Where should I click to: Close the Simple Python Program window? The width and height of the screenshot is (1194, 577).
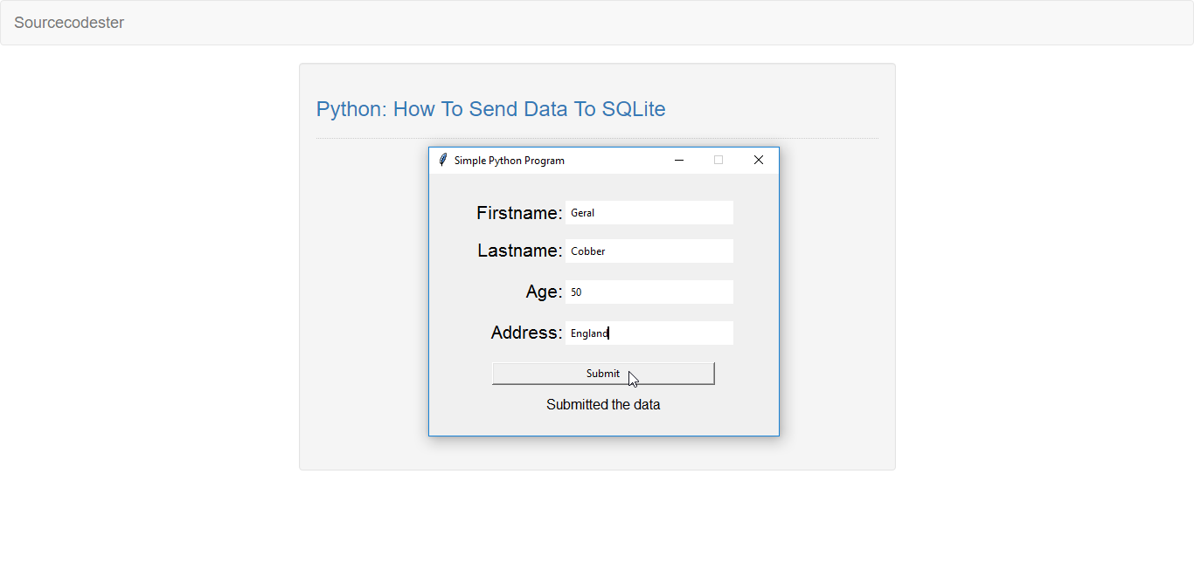759,161
